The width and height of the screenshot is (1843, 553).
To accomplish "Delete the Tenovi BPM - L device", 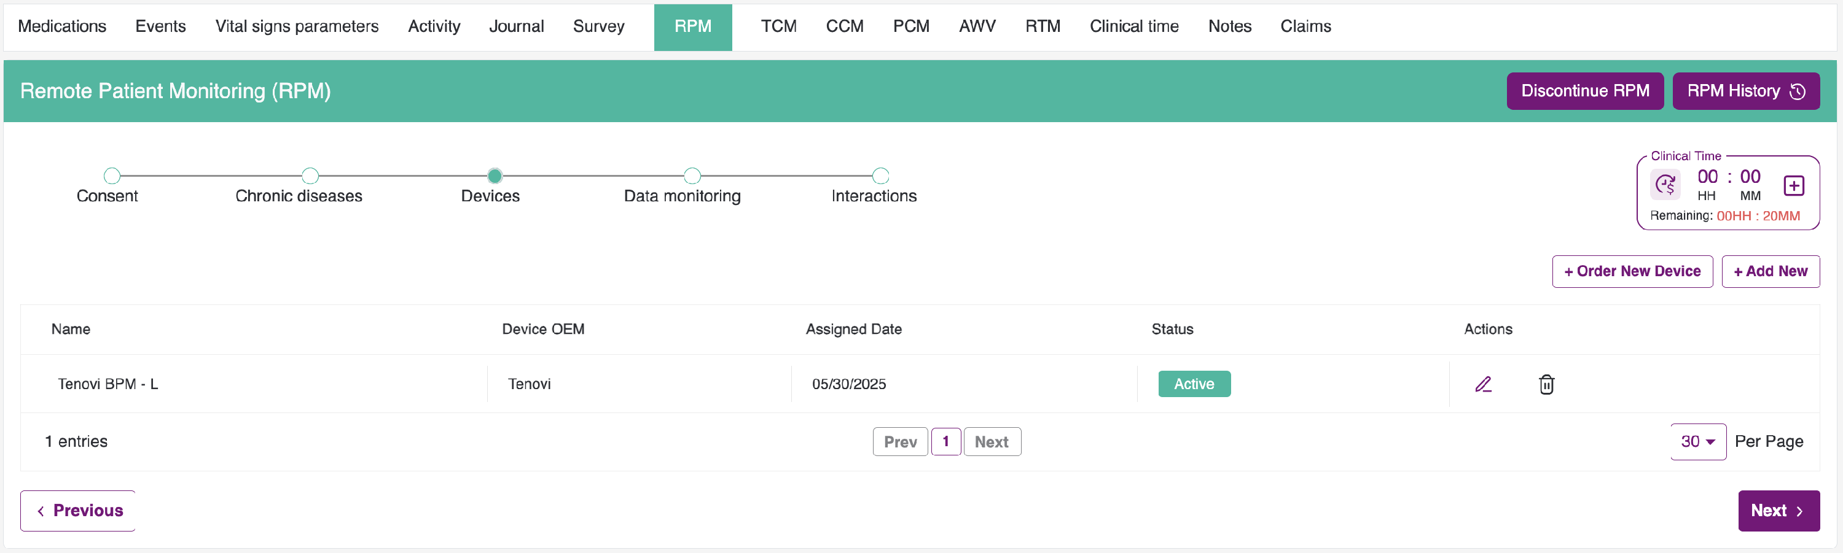I will click(1546, 384).
